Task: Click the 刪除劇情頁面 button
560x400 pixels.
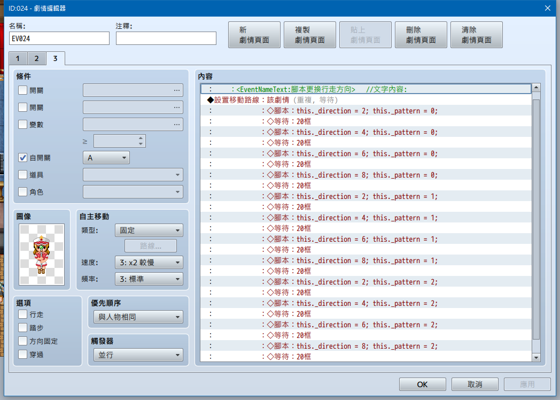Action: (x=421, y=35)
